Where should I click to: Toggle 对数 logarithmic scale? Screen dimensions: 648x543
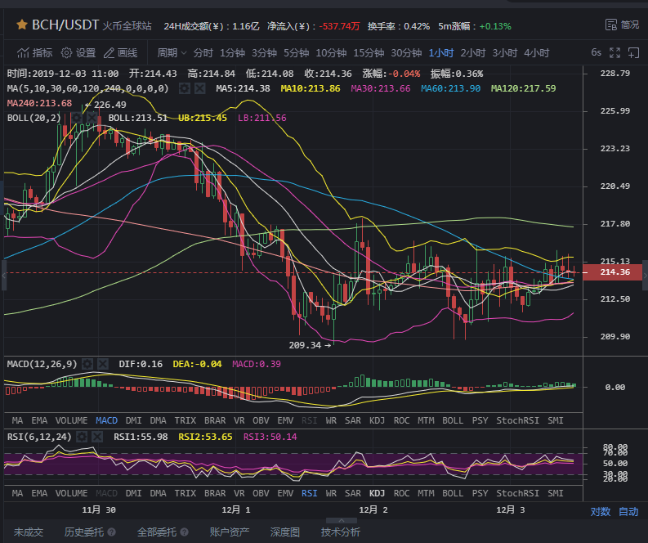click(601, 512)
